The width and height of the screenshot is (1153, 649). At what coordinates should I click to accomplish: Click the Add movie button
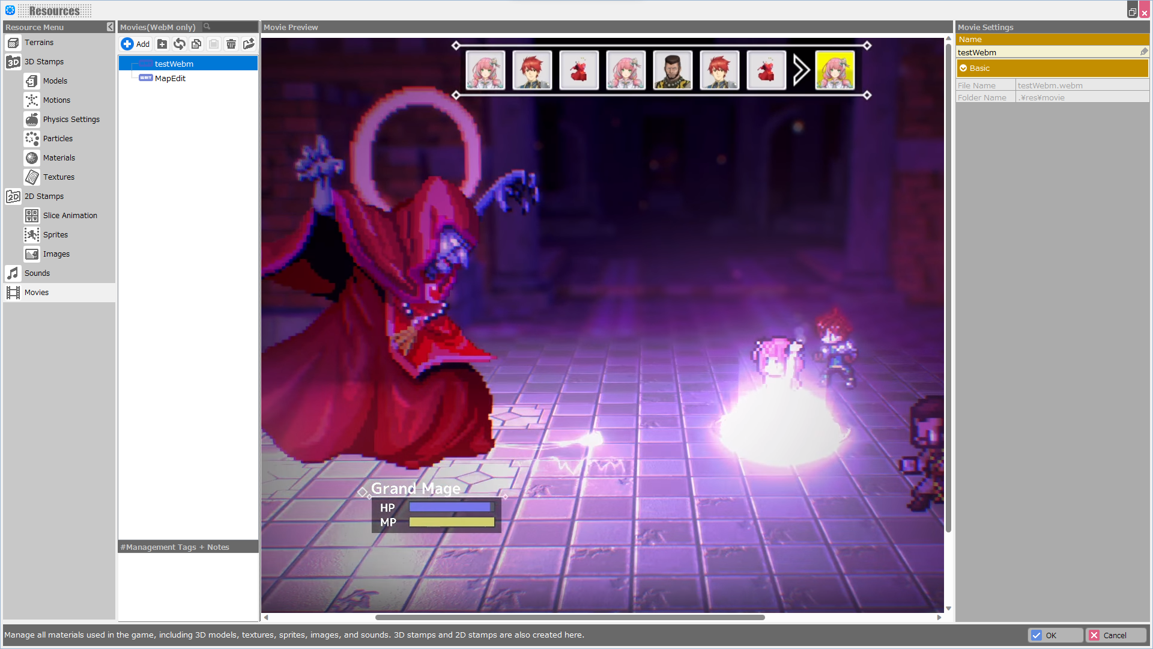(x=136, y=44)
